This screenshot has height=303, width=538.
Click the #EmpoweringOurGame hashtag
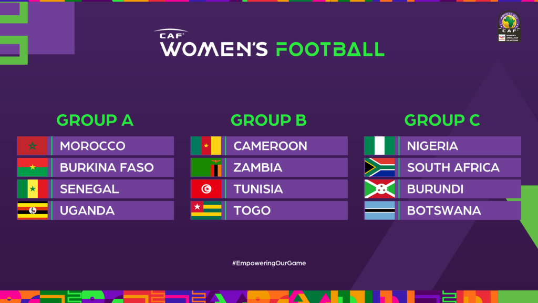[x=268, y=262]
